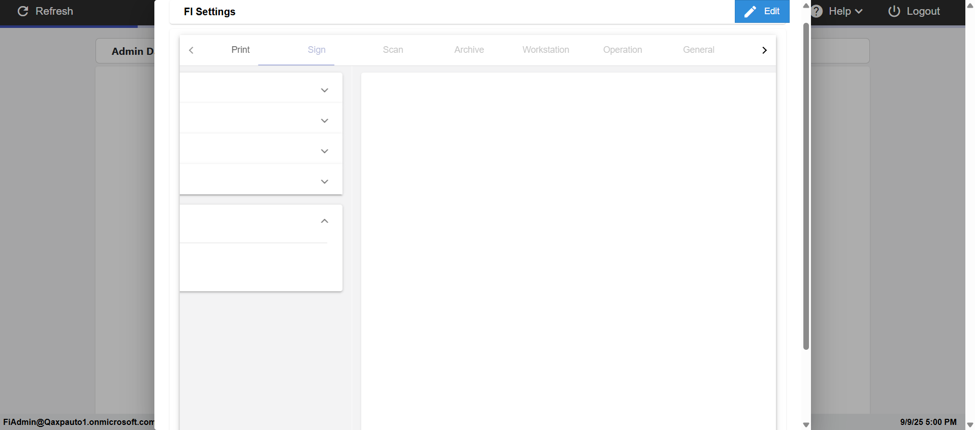
Task: Click the dialog scrollbar's down arrow
Action: point(806,425)
